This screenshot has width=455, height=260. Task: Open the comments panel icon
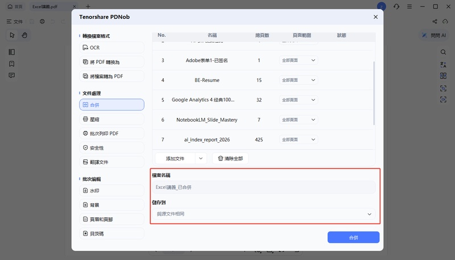(11, 76)
